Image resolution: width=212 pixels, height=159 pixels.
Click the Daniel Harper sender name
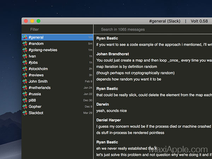click(x=108, y=120)
